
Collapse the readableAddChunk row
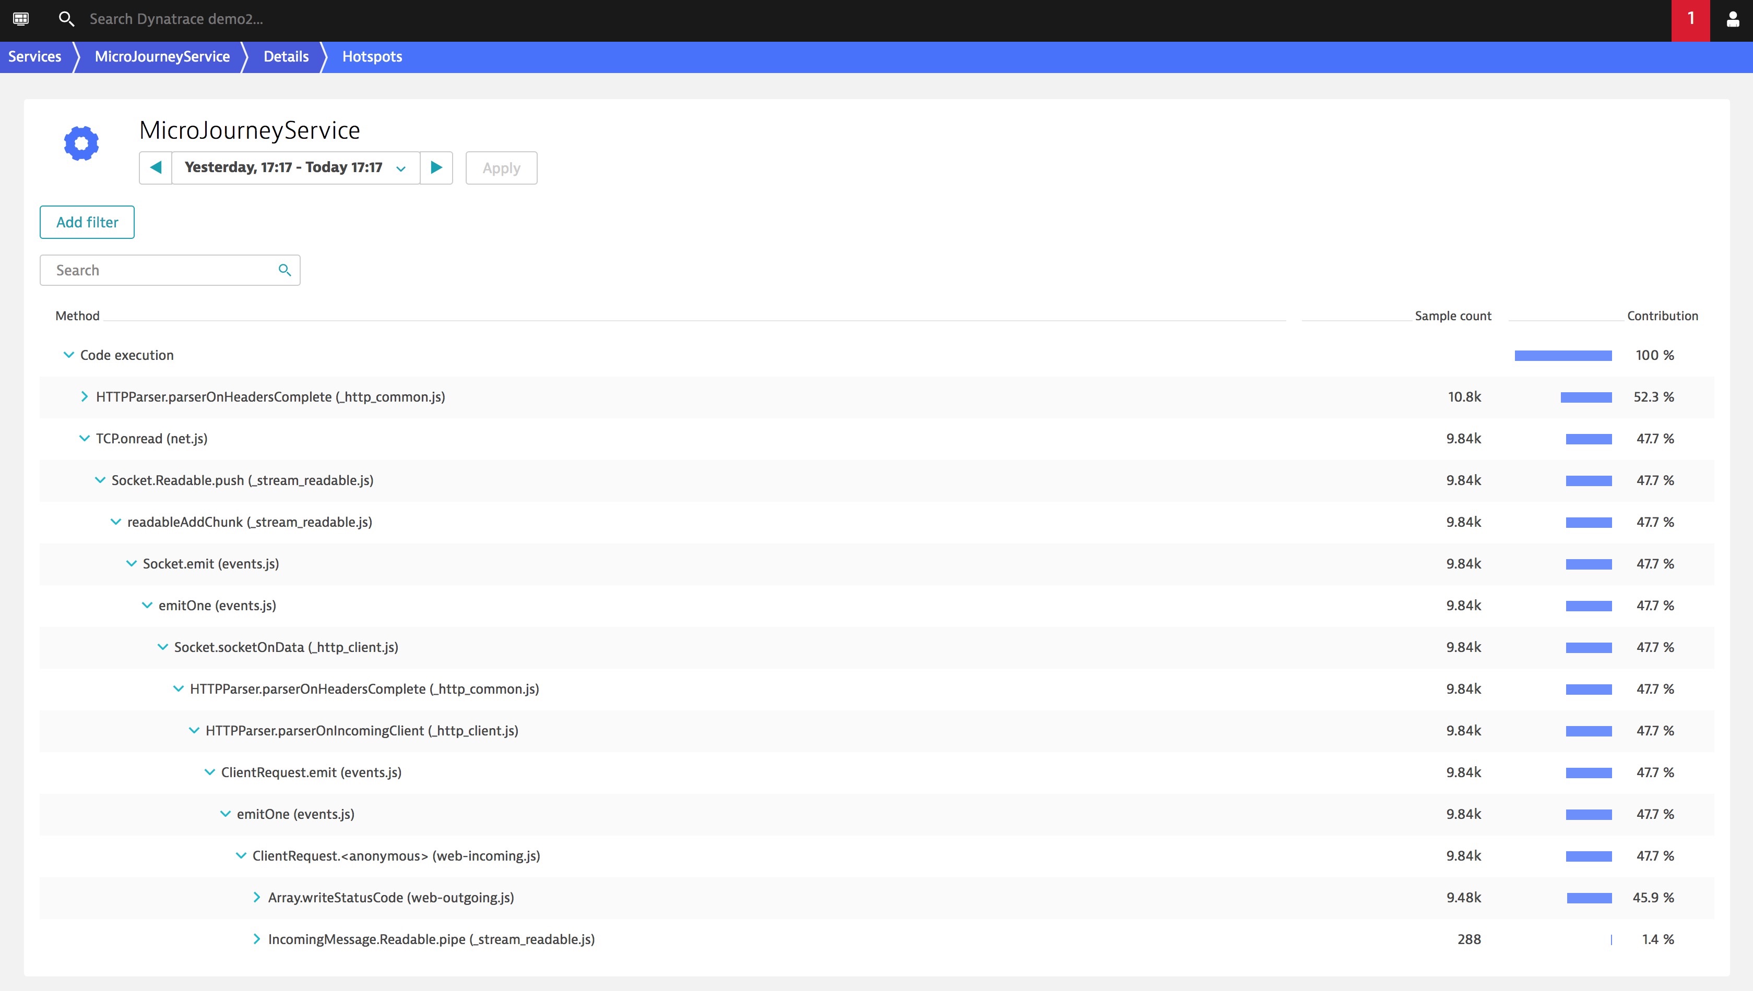(x=116, y=522)
